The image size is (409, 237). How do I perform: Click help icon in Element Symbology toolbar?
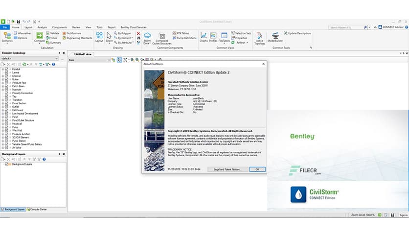(x=53, y=64)
